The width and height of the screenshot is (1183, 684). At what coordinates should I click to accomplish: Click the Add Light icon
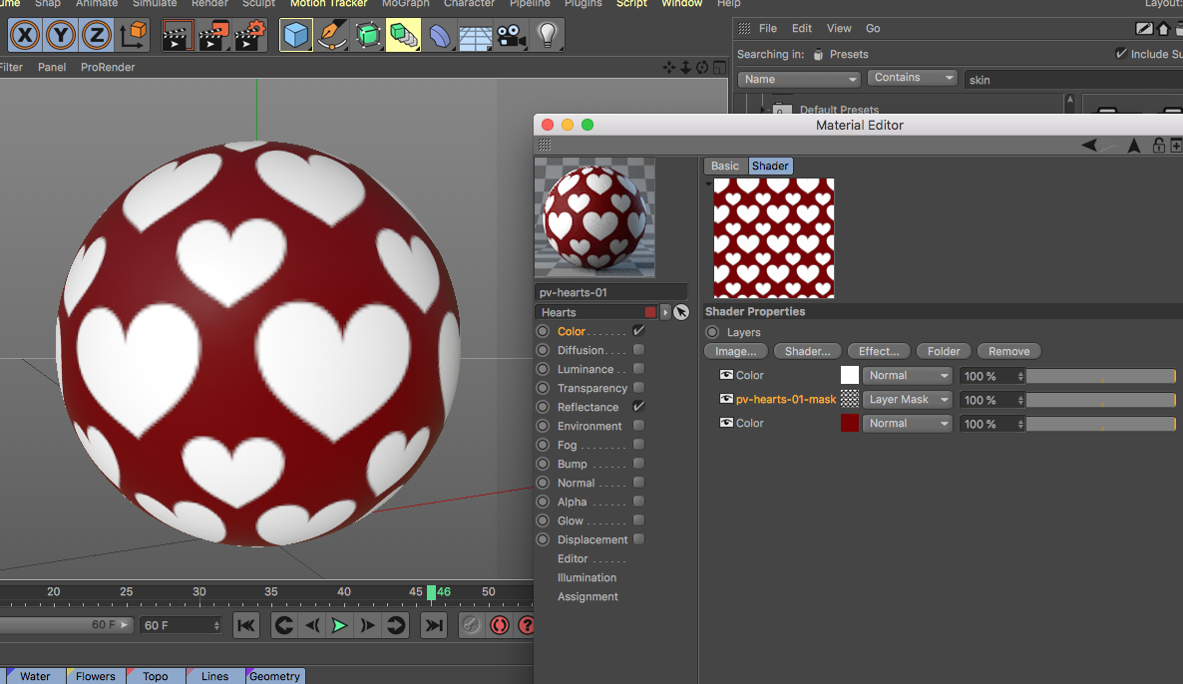548,35
